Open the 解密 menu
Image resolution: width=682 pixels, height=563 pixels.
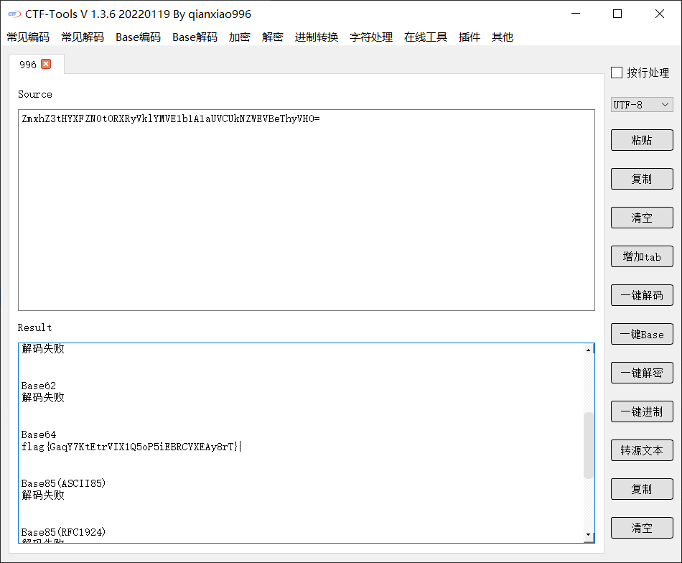click(x=273, y=37)
